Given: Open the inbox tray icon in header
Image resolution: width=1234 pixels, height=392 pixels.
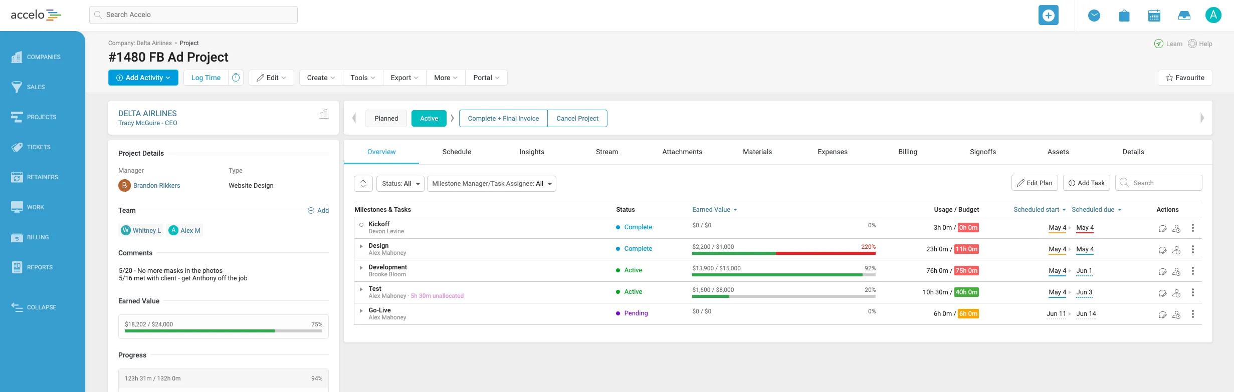Looking at the screenshot, I should (x=1184, y=16).
